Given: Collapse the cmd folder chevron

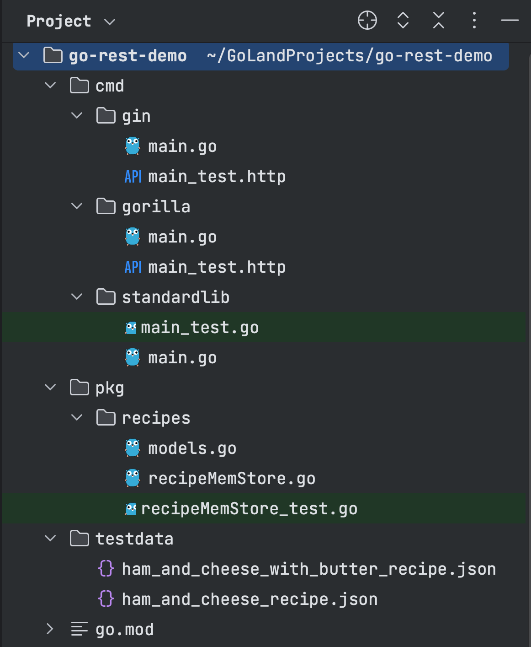Looking at the screenshot, I should (50, 86).
